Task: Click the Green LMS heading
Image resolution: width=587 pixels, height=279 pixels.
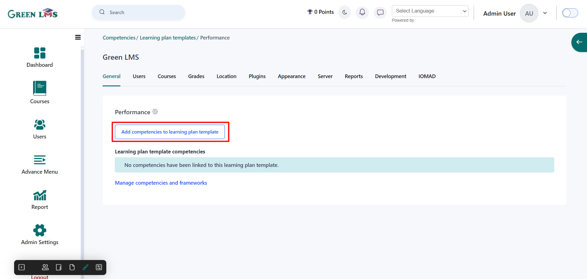Action: [x=121, y=57]
